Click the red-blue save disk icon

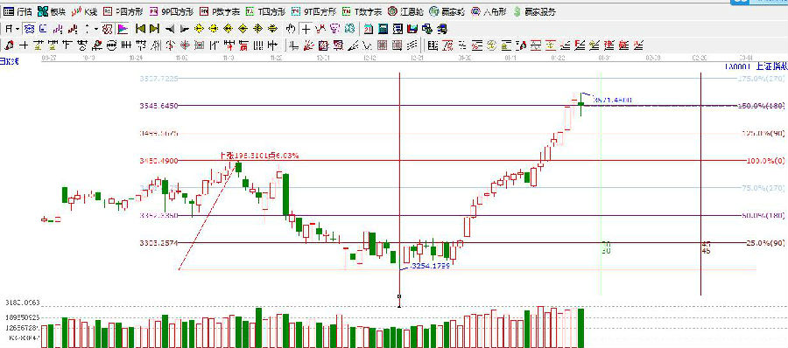click(413, 28)
